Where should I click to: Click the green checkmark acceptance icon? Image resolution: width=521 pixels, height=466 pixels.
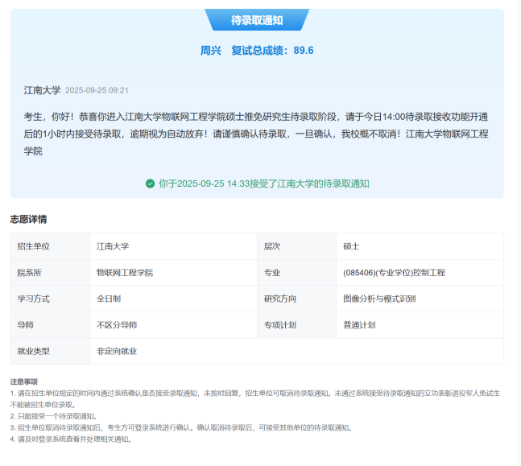click(x=151, y=184)
